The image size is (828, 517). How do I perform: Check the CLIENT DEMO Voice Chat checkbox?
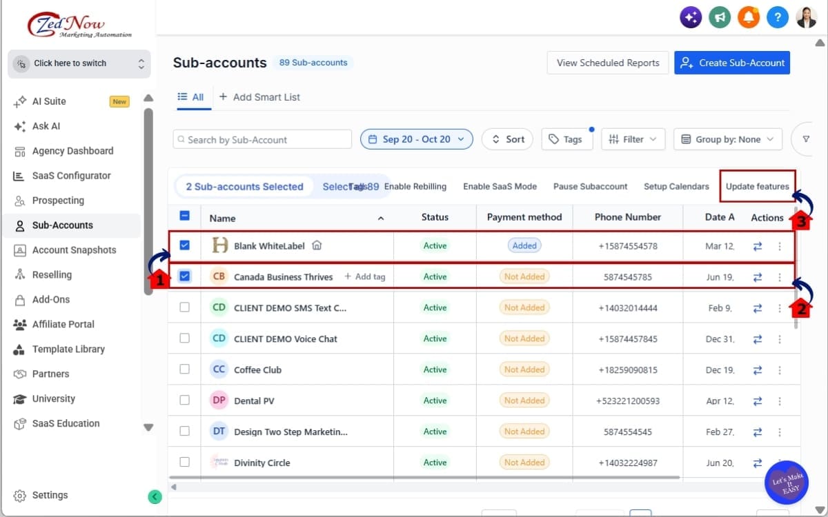[x=184, y=338]
